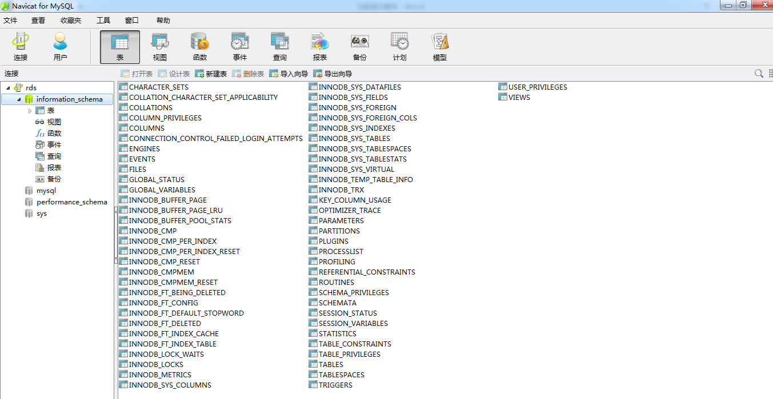Click 导出向导 (Export Wizard) button
This screenshot has height=399, width=773.
pyautogui.click(x=333, y=74)
